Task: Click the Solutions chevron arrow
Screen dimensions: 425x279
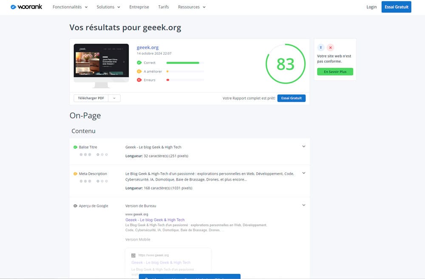Action: coord(119,7)
